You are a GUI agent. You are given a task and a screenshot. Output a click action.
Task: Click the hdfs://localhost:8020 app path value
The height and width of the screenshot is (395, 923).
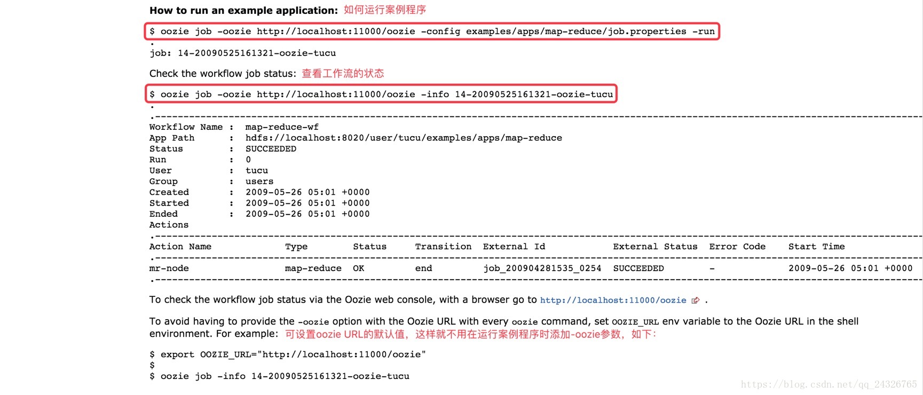click(404, 138)
